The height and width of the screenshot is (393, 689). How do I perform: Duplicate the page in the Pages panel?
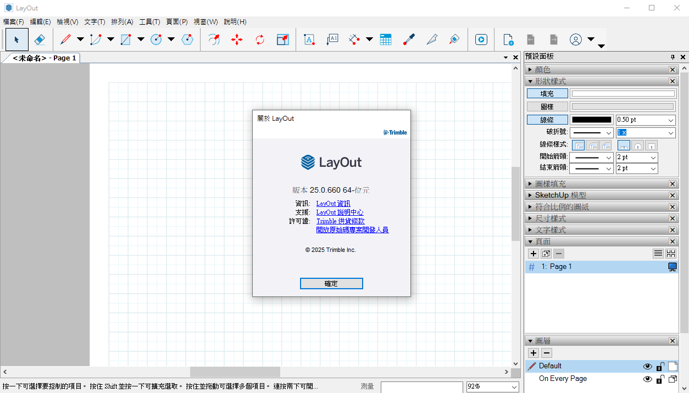pyautogui.click(x=546, y=254)
